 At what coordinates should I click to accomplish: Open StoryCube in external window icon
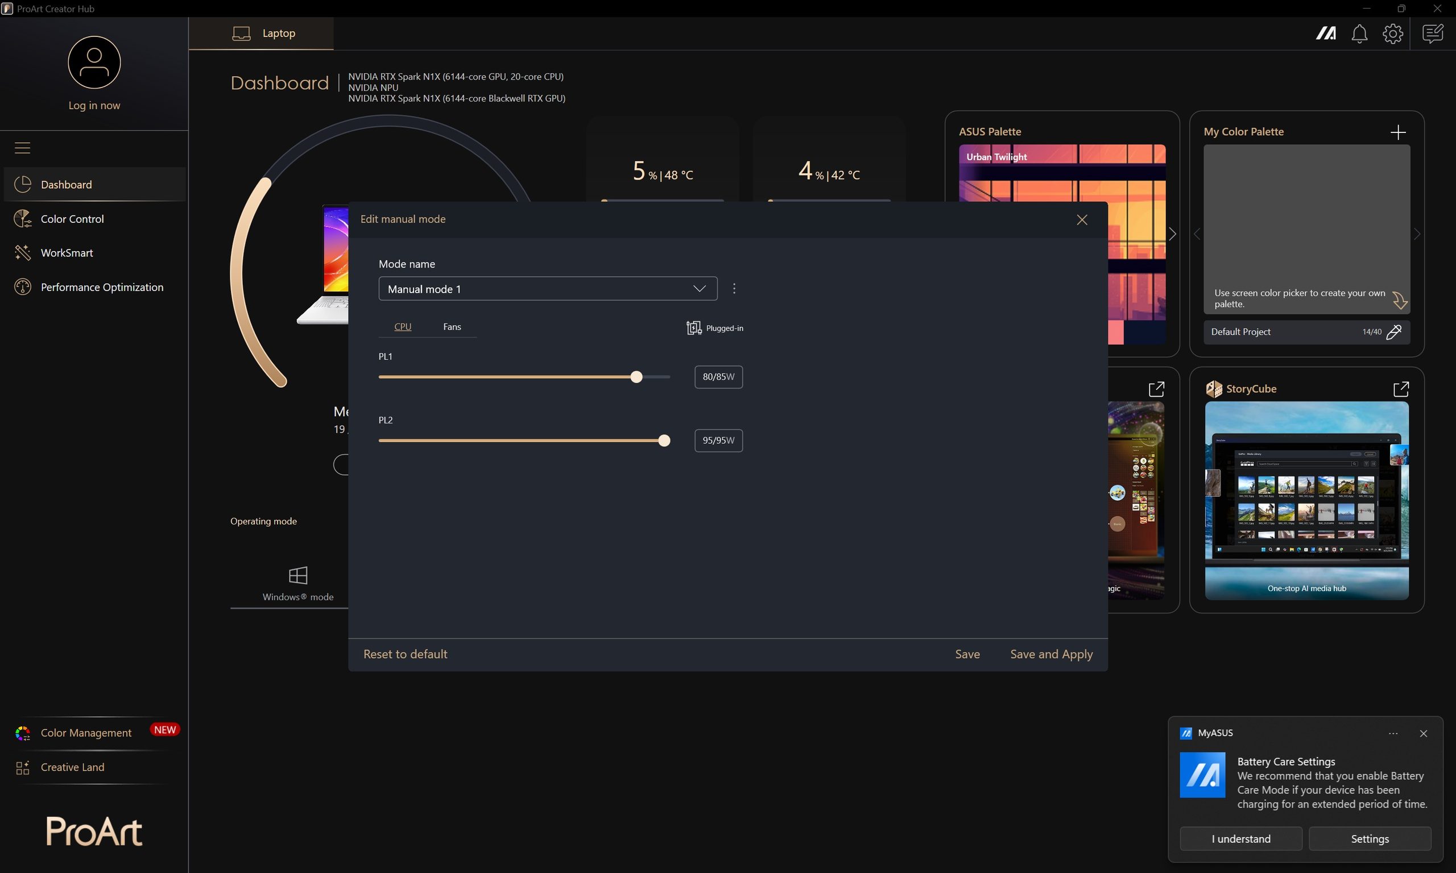[1401, 389]
